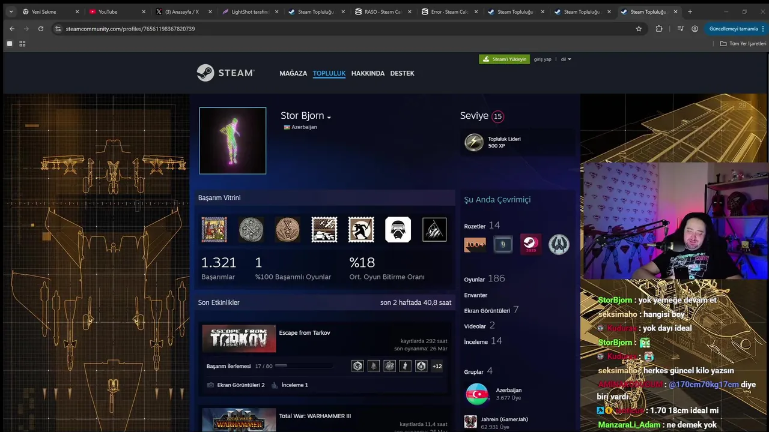Click the Topluluk Lideri lightning badge icon

tap(474, 142)
